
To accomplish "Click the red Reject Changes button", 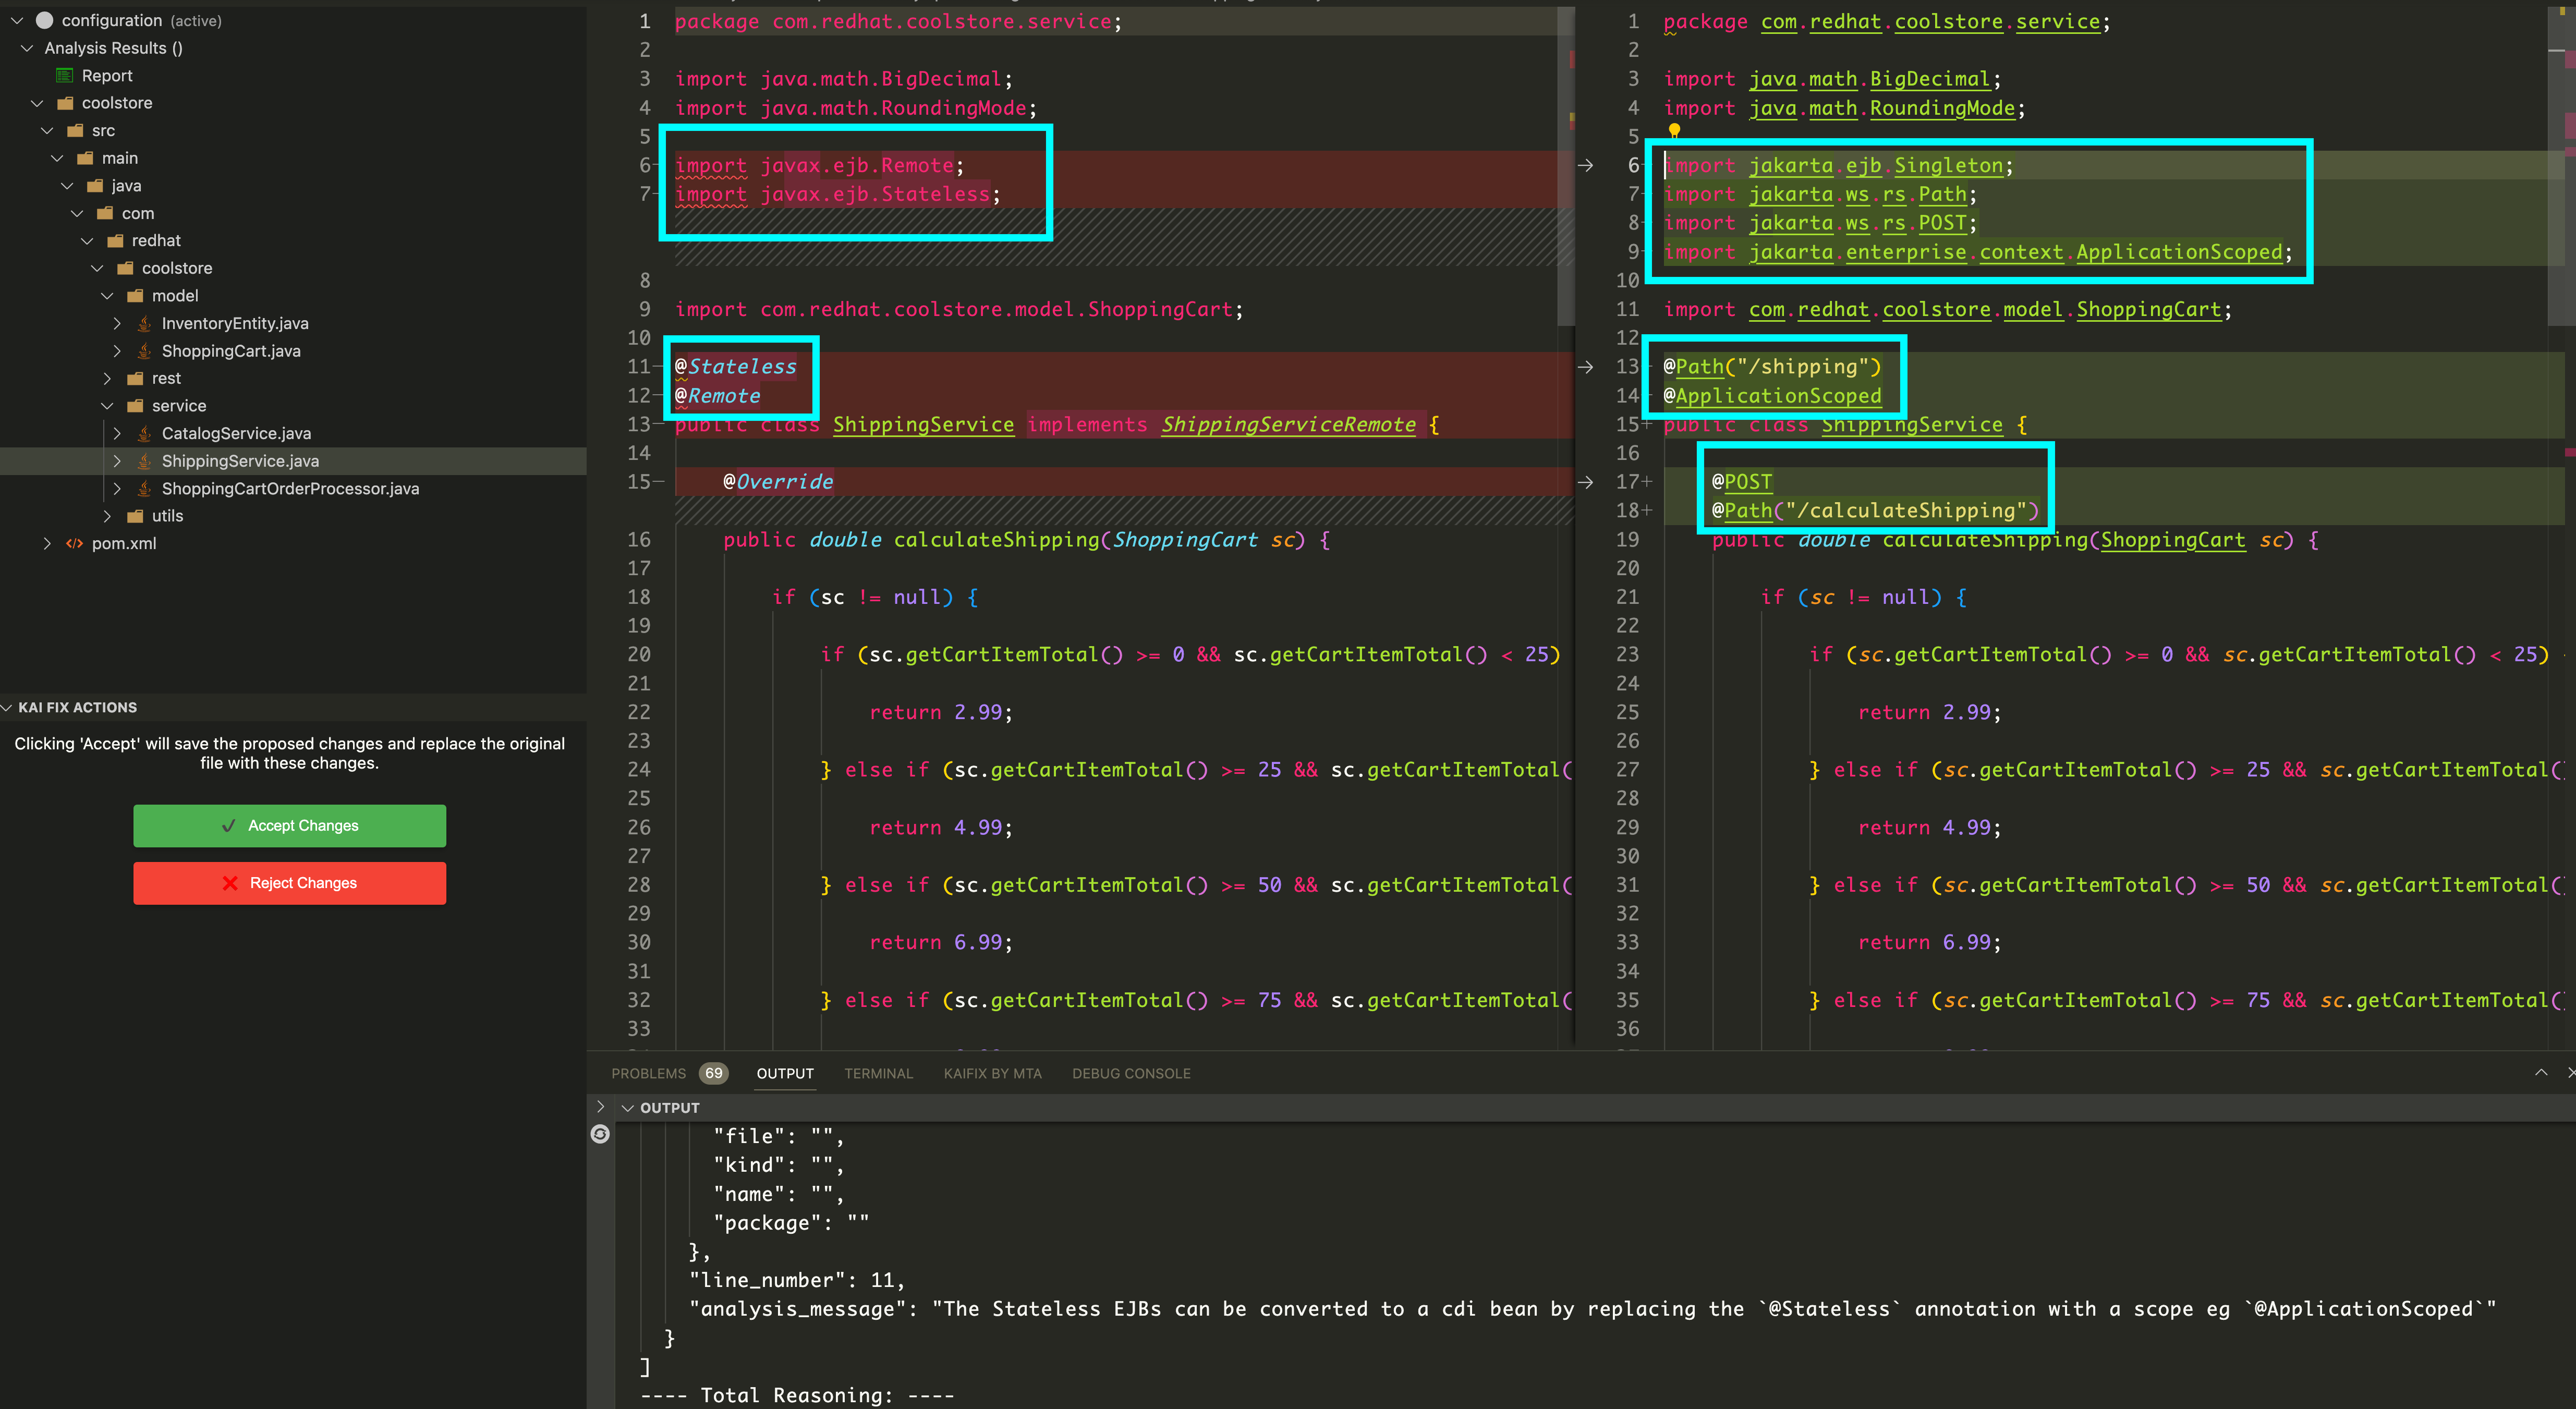I will point(289,883).
